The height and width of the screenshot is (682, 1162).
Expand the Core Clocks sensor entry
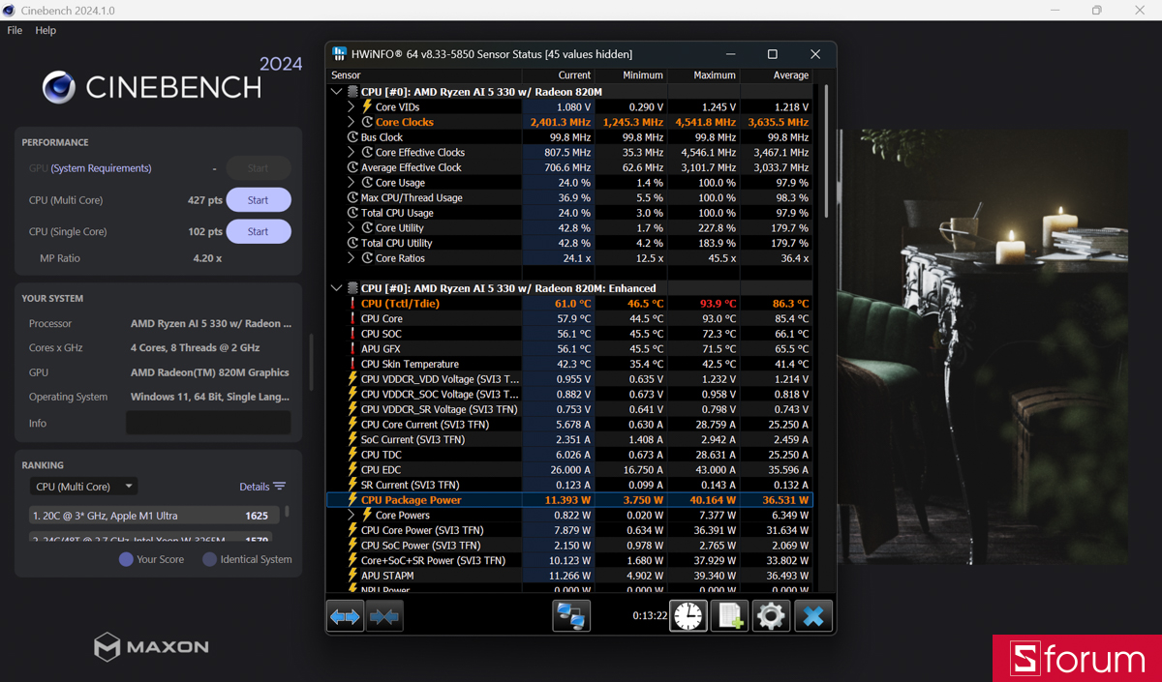click(x=350, y=122)
